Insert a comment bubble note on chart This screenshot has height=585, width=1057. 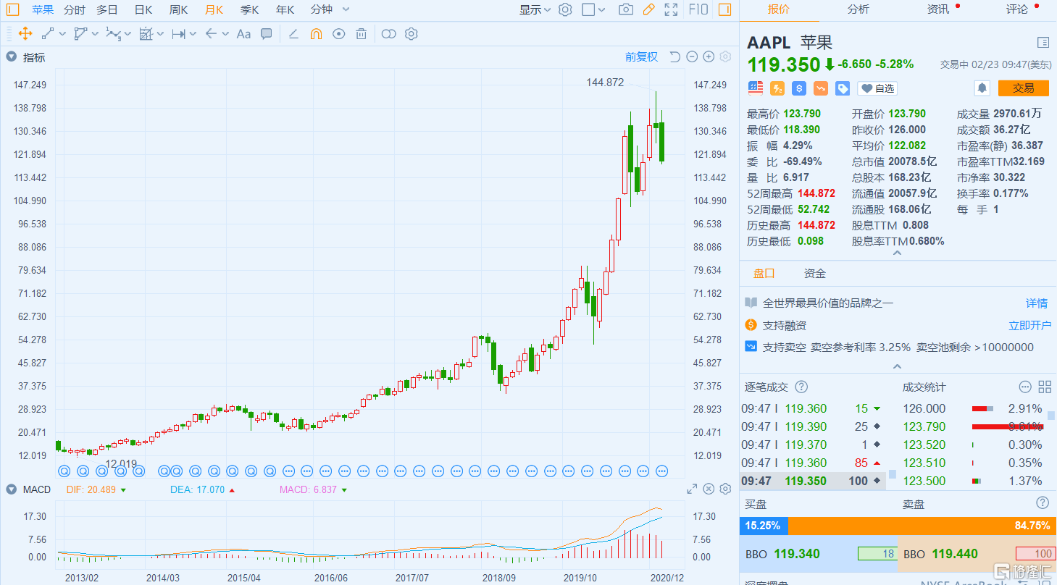pyautogui.click(x=266, y=33)
